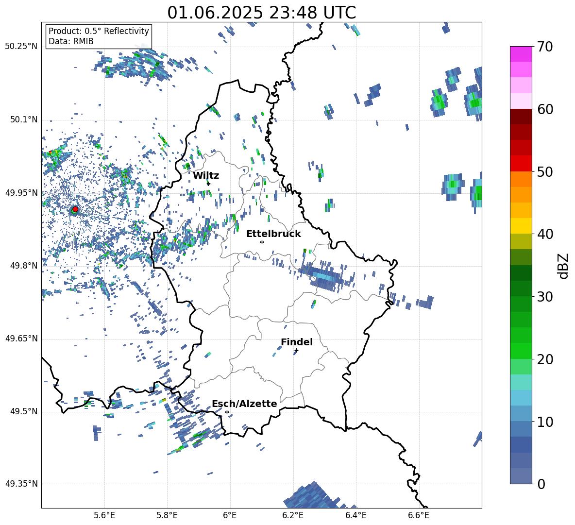The height and width of the screenshot is (525, 575).
Task: Click the colorbar tick label 0
Action: point(541,484)
